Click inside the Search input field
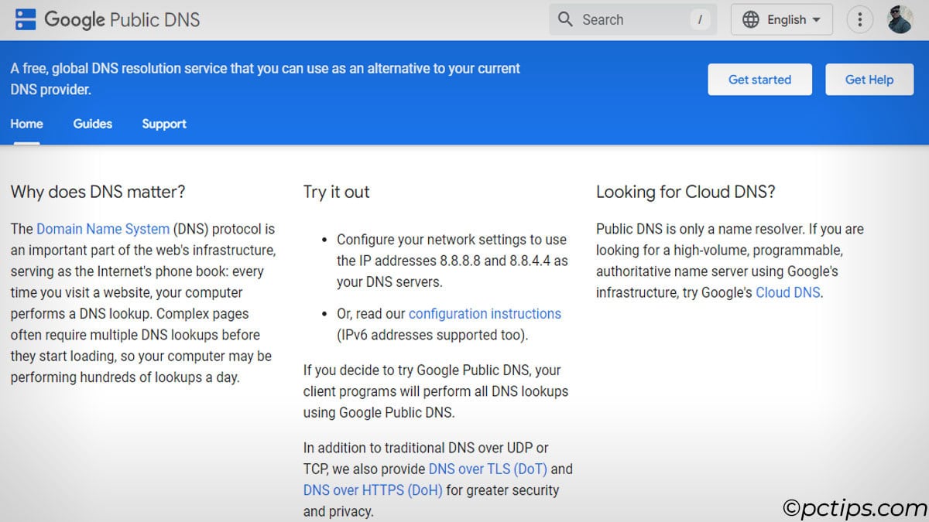Screen dimensions: 929x522 click(627, 19)
